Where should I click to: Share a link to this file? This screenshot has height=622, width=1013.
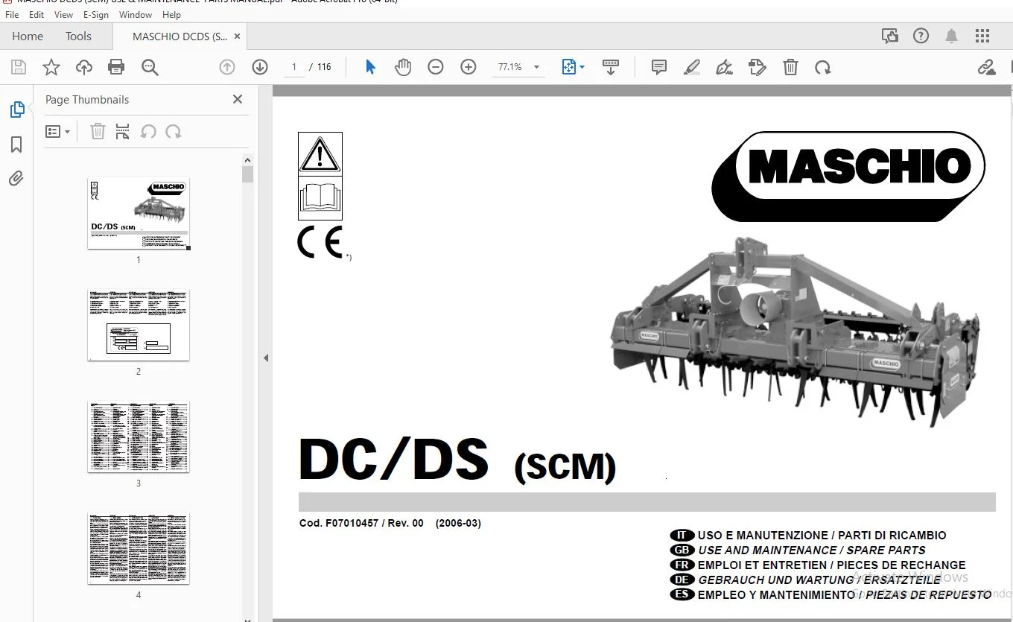click(x=987, y=67)
